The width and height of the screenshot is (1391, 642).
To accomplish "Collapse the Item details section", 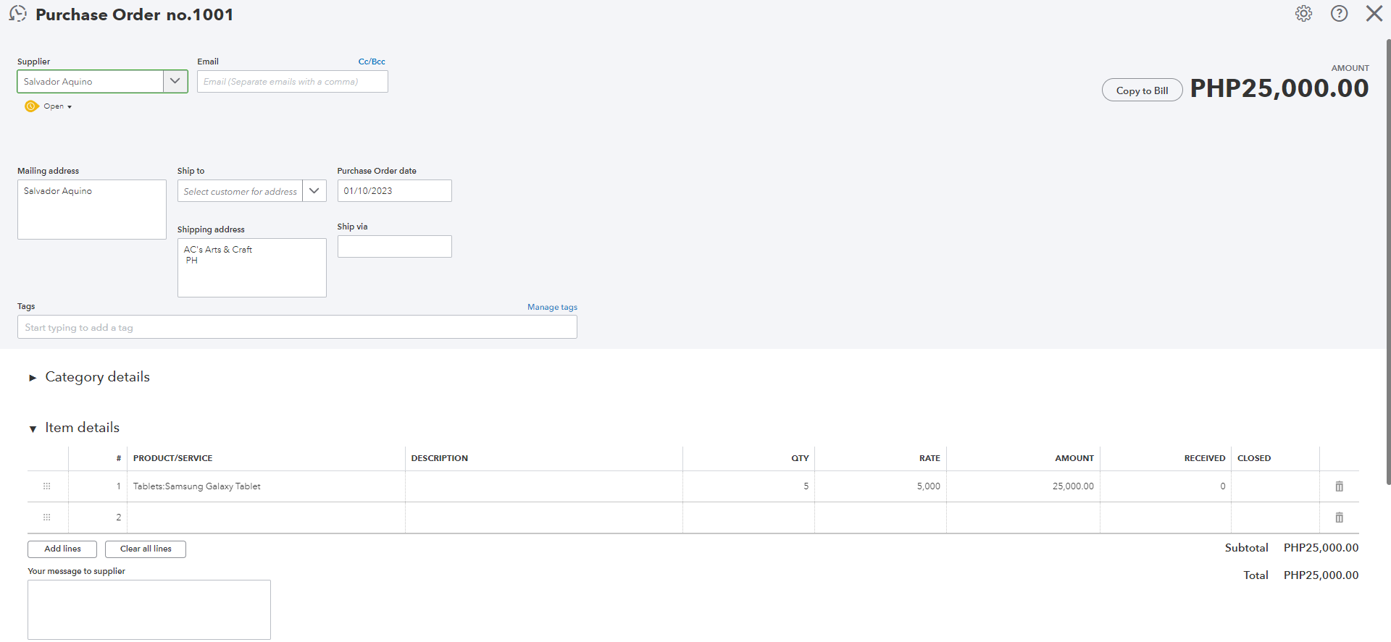I will coord(33,428).
